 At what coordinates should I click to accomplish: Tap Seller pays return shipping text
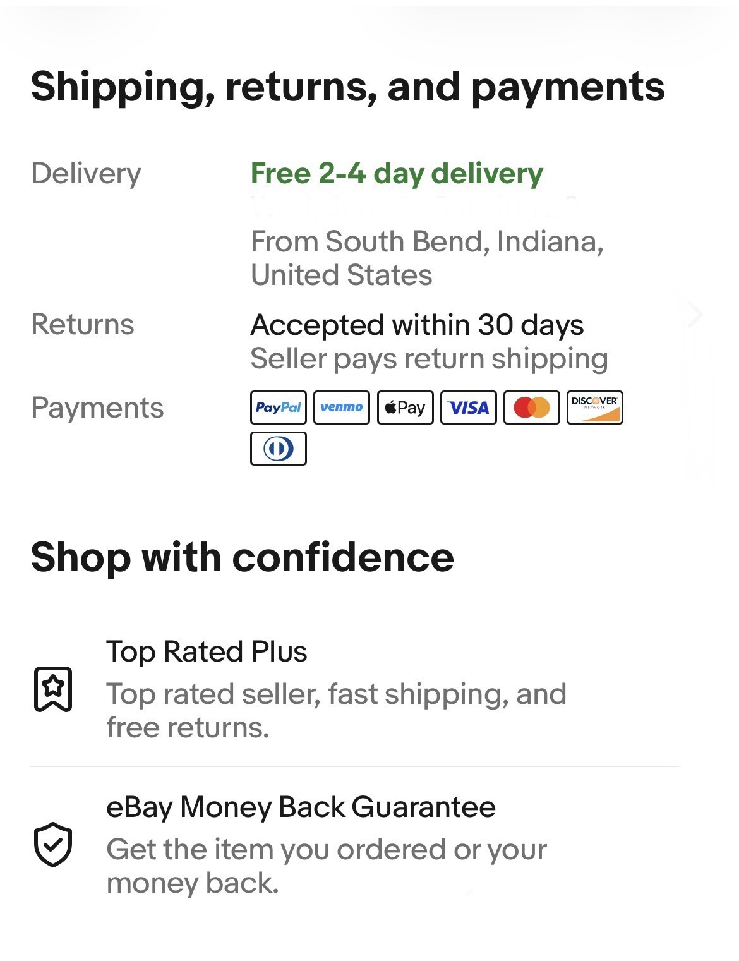coord(429,359)
